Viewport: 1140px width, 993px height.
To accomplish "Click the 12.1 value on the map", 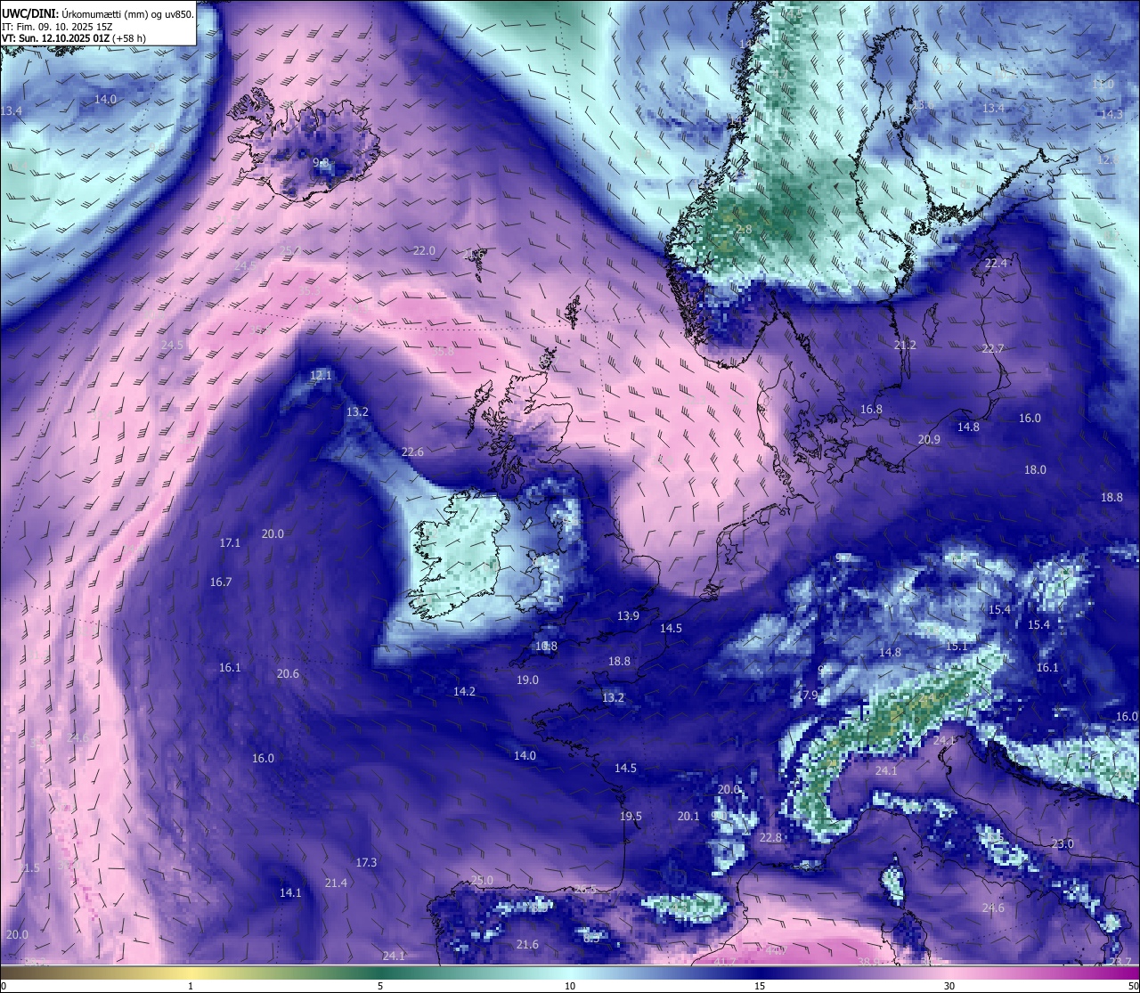I will click(x=321, y=376).
